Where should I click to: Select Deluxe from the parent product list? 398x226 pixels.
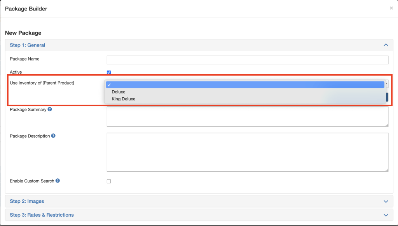[119, 92]
